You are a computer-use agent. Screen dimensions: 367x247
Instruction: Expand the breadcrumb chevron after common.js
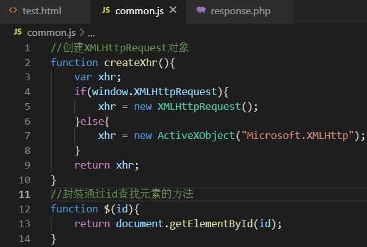point(82,32)
